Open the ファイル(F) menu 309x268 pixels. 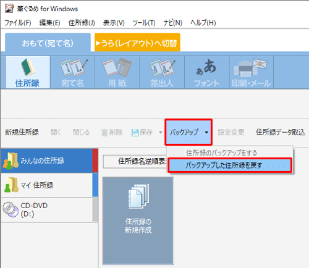18,23
